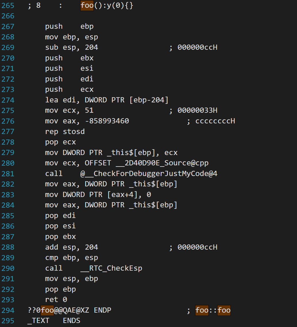Click the __2D40D90E_Source@cpp offset symbol
The height and width of the screenshot is (327, 297).
pyautogui.click(x=162, y=163)
